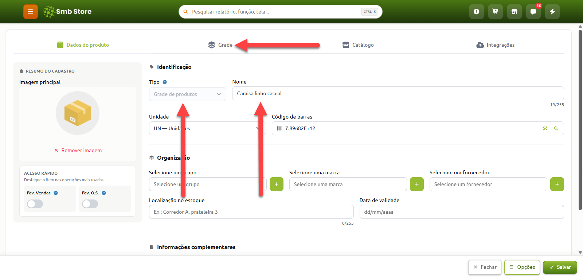The image size is (583, 279).
Task: Click the Data de validade field
Action: [462, 212]
